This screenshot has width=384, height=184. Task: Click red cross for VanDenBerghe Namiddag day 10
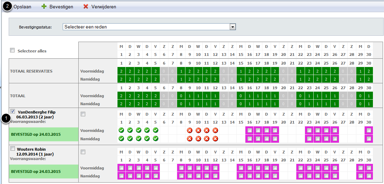coord(198,139)
